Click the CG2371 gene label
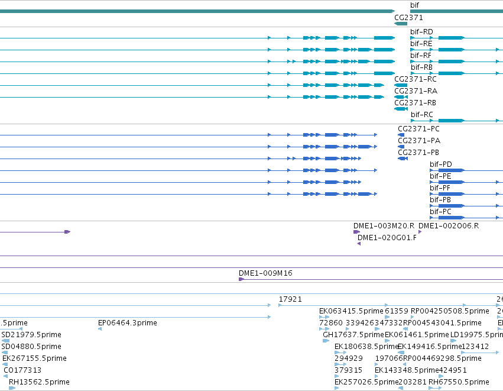The width and height of the screenshot is (503, 391). (408, 18)
